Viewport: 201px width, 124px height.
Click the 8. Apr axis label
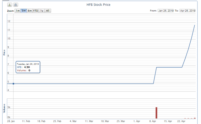pyautogui.click(x=153, y=121)
